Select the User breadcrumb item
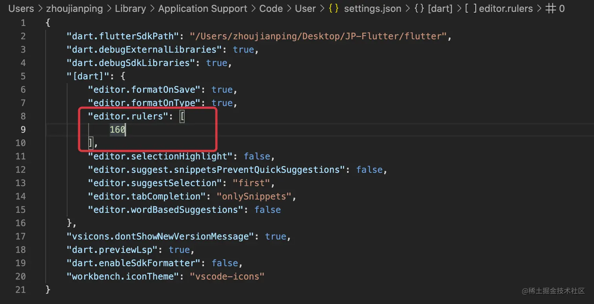 click(306, 9)
